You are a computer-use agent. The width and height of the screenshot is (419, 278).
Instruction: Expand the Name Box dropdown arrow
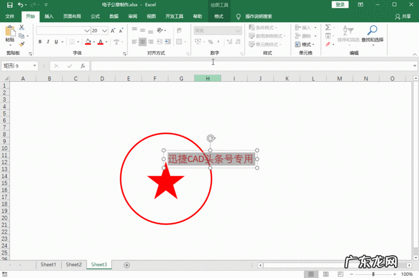(x=34, y=66)
